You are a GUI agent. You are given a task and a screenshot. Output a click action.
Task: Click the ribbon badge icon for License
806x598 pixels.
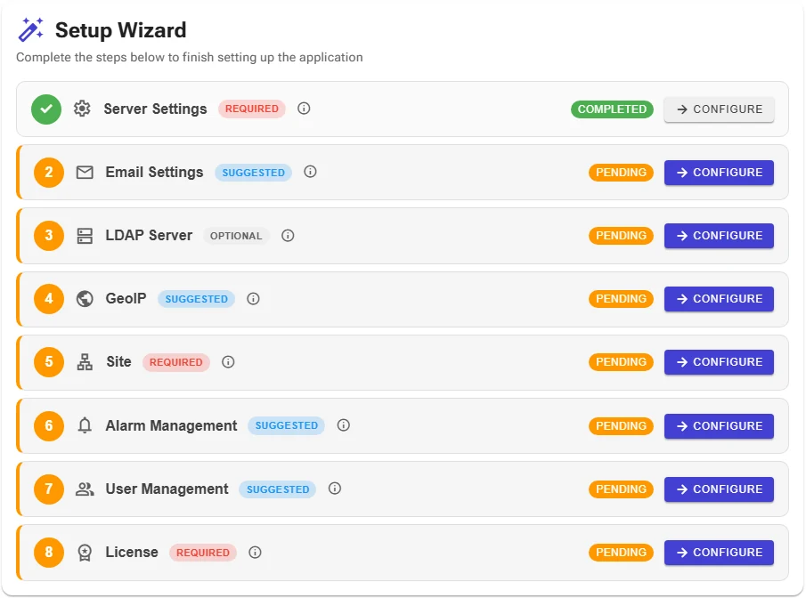(x=85, y=553)
